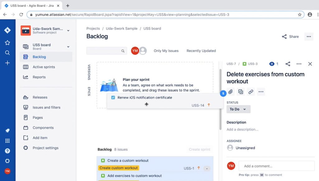This screenshot has width=319, height=181.
Task: Click the backlog search input field
Action: (x=107, y=51)
